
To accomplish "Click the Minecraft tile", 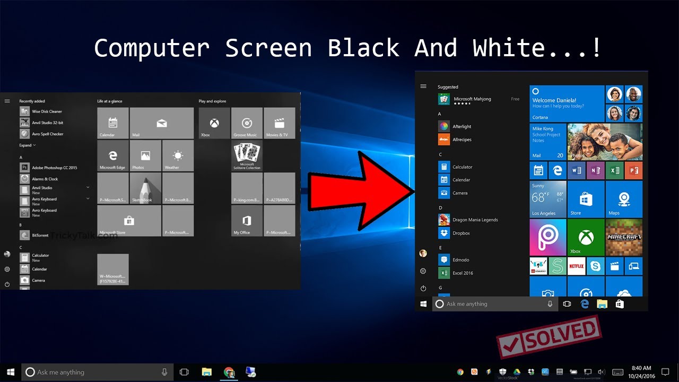I will tap(624, 237).
